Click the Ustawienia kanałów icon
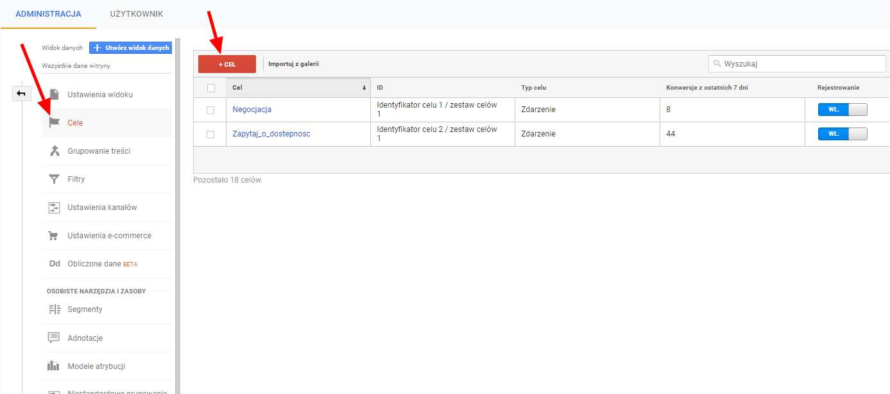The image size is (890, 394). pos(54,208)
